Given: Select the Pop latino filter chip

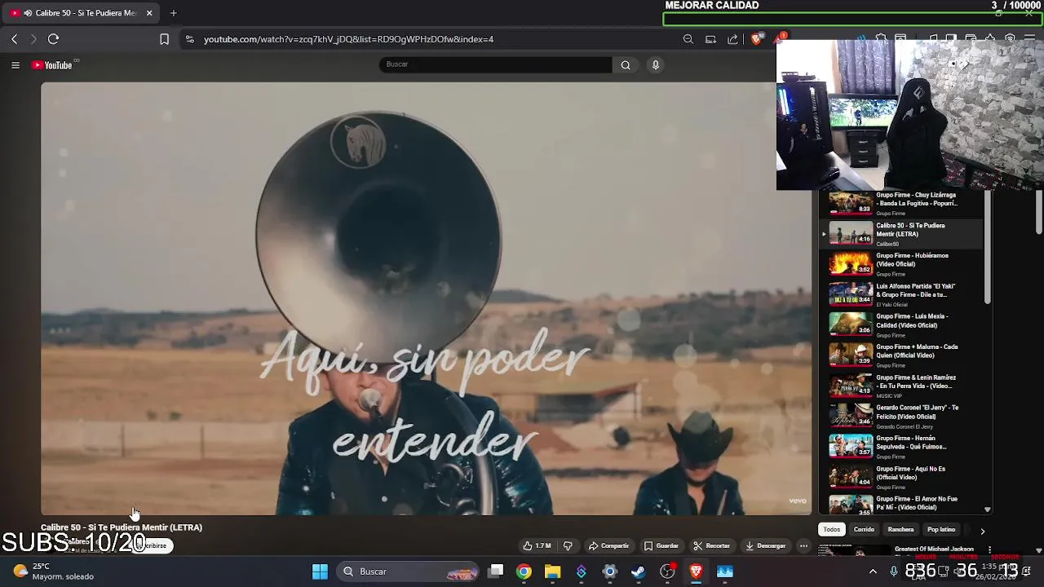Looking at the screenshot, I should click(940, 529).
